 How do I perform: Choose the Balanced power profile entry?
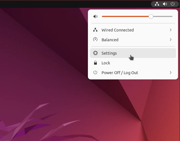(110, 40)
